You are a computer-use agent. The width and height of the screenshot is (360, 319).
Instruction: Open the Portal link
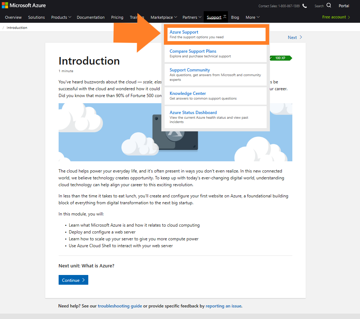click(x=344, y=6)
